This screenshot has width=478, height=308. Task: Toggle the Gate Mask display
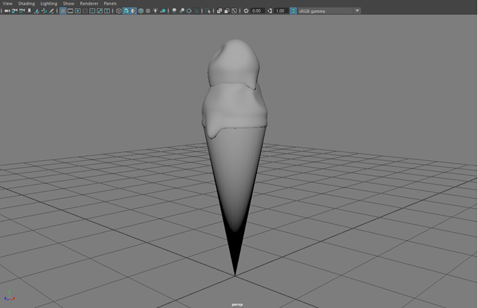point(85,11)
